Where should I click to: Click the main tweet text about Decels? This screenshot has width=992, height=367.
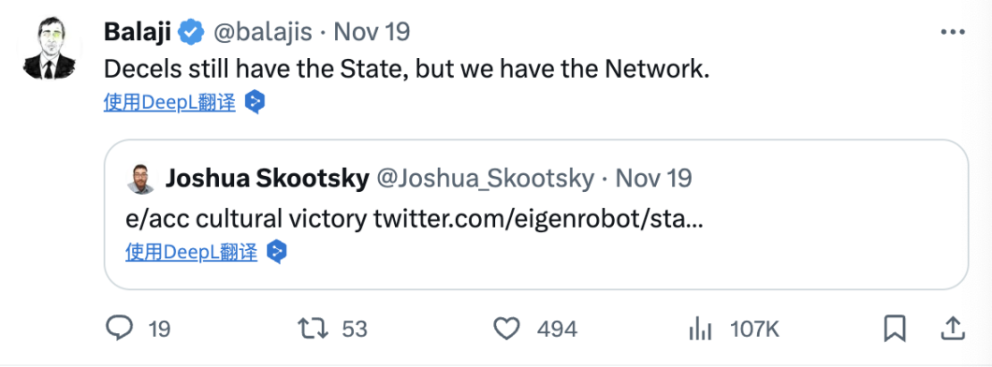(407, 69)
